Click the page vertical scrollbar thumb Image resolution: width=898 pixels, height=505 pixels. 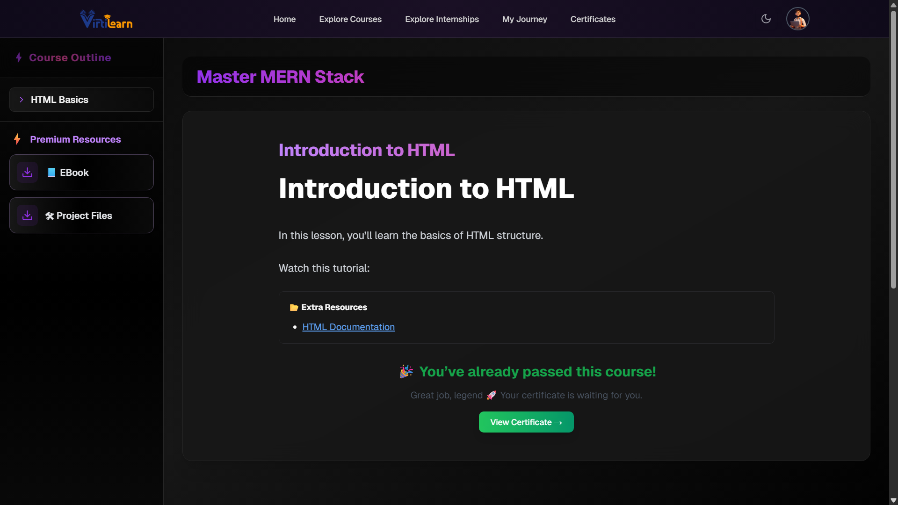893,150
